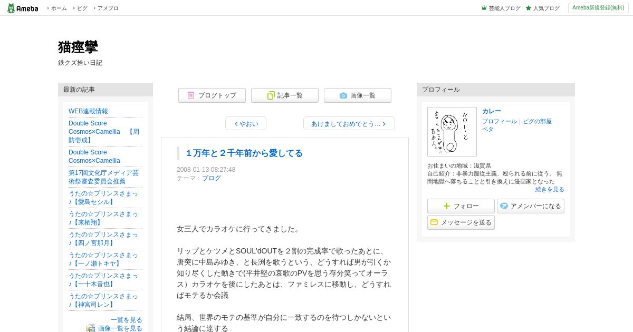Click the post date 2008-01-13 08:27:48
Screen dimensions: 633x332
click(x=206, y=170)
